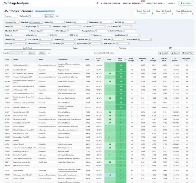This screenshot has height=183, width=196.
Task: Sort by Wks Since S2A column icon
Action: click(x=191, y=60)
